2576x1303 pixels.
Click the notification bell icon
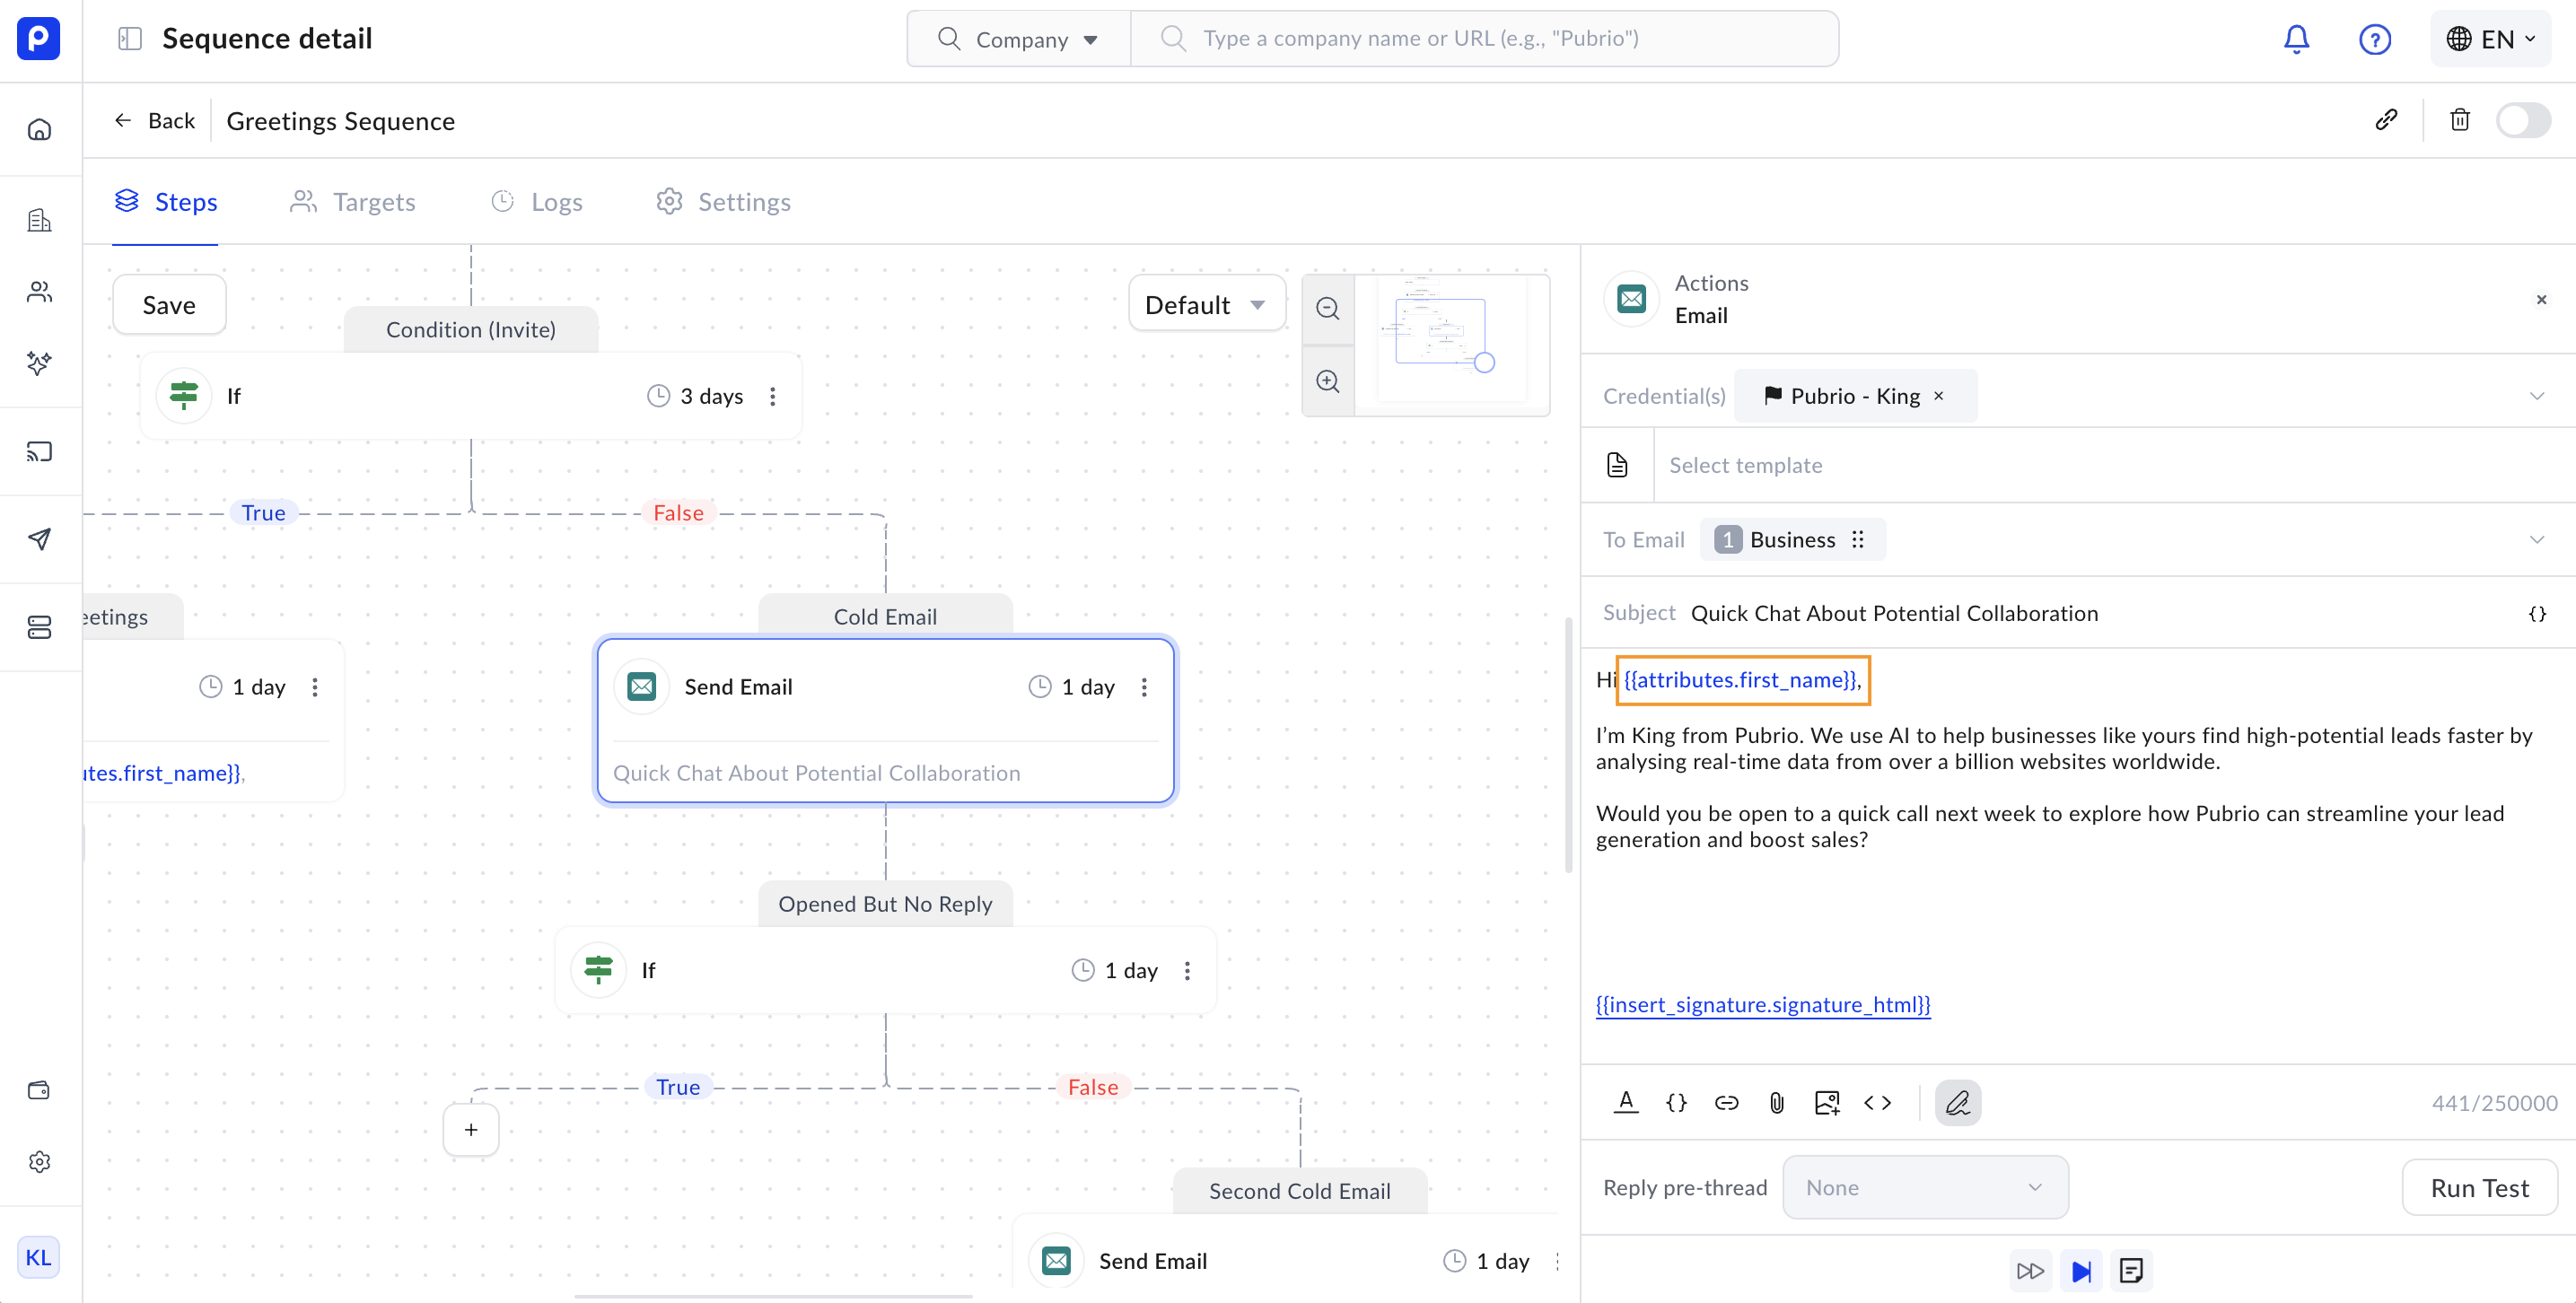[x=2296, y=39]
